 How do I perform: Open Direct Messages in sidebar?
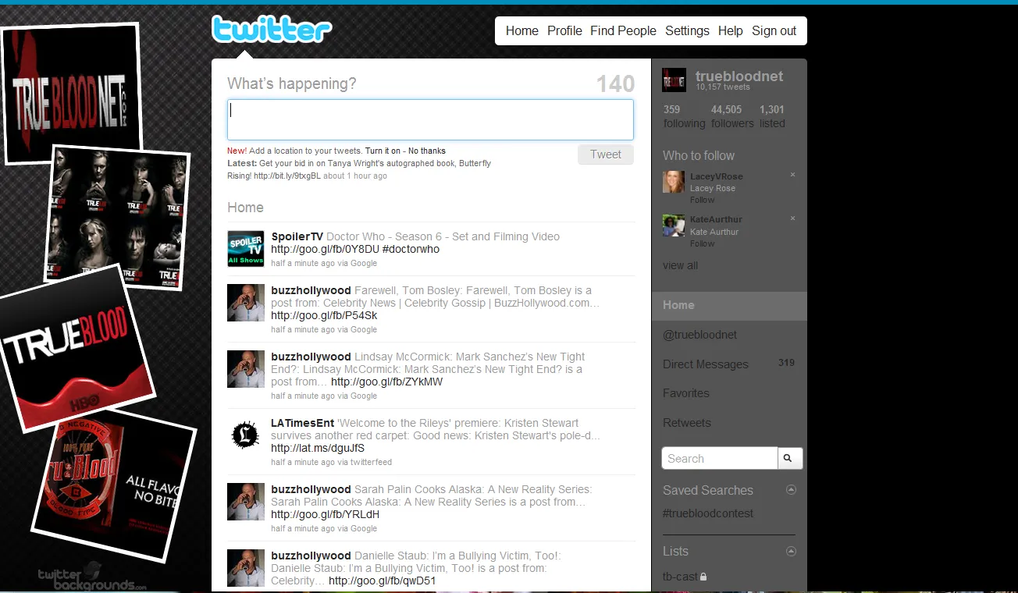point(705,364)
